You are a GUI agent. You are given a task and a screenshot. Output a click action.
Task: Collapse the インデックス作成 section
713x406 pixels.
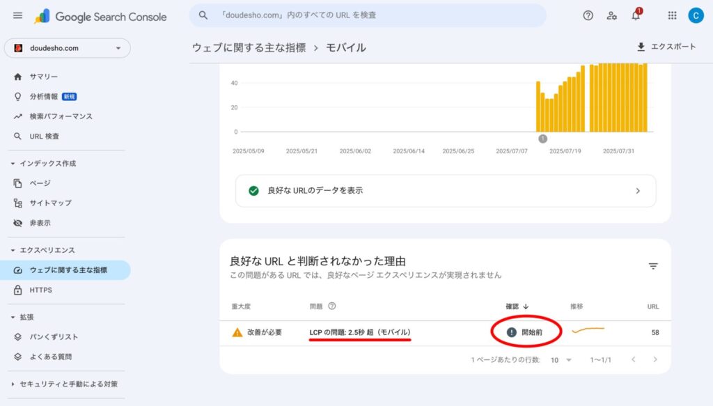pos(13,164)
